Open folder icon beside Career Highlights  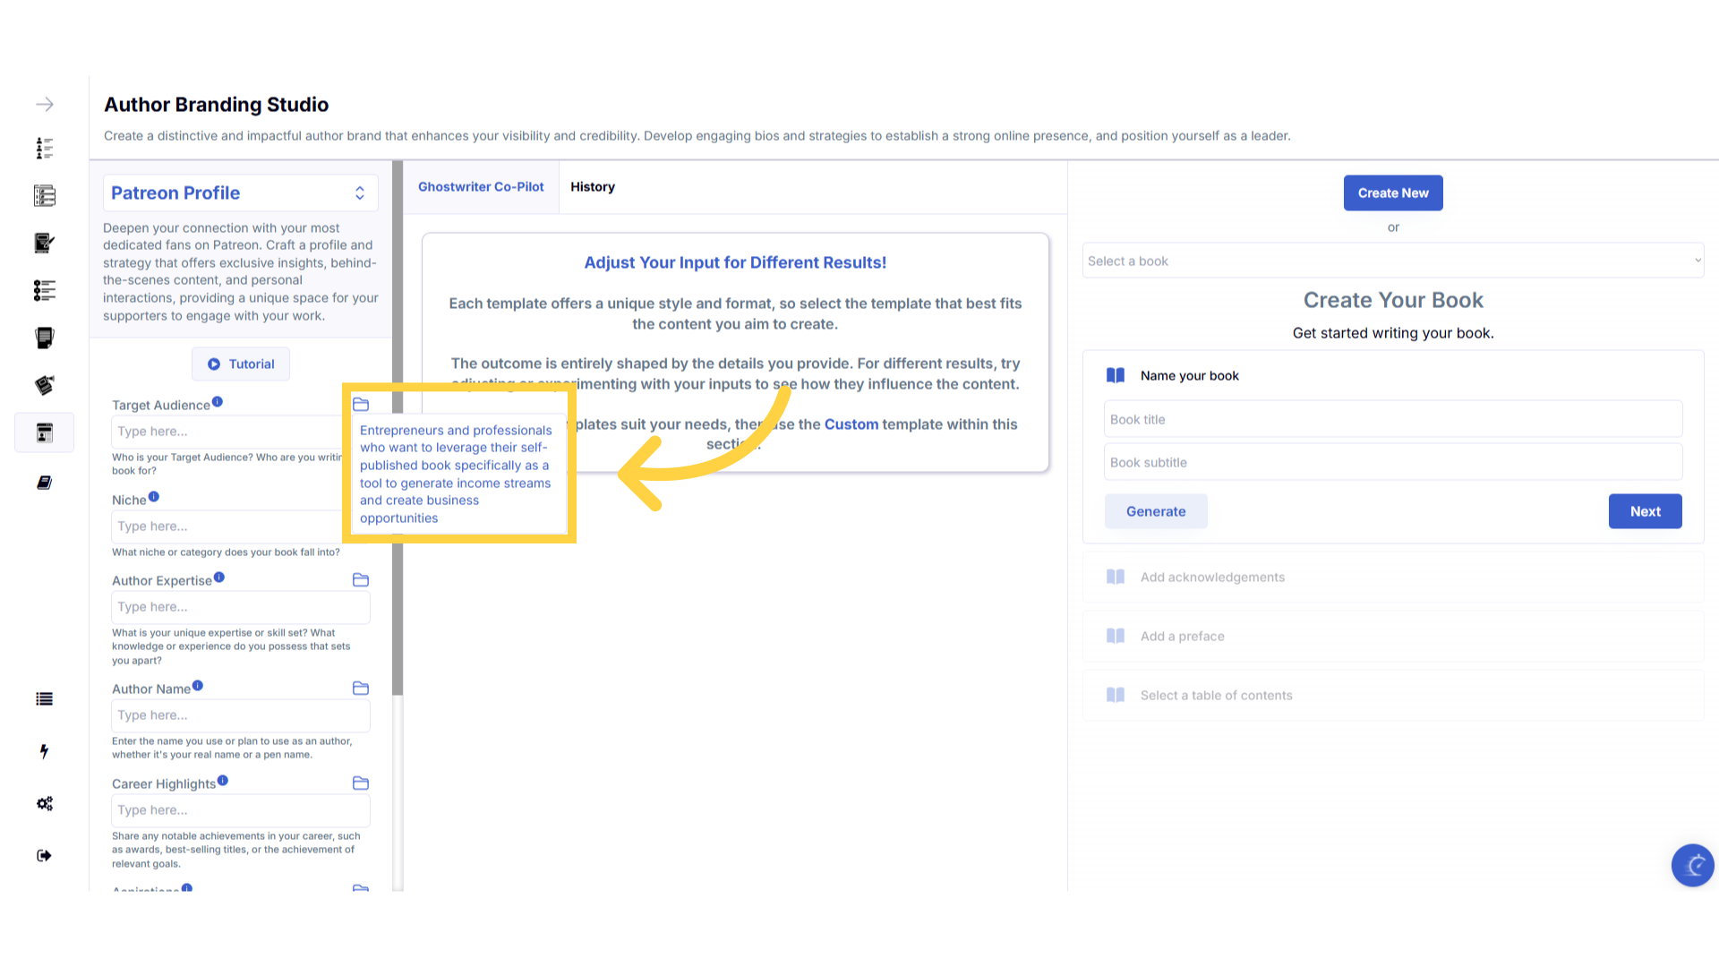(361, 783)
